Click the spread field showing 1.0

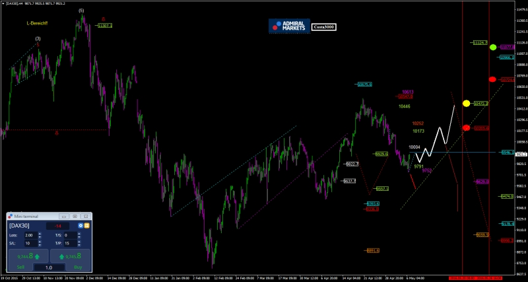(x=49, y=267)
